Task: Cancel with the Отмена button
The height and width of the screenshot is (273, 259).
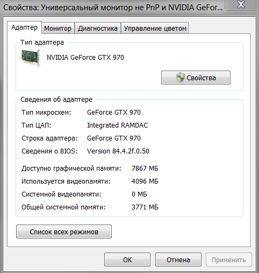Action: pos(178,260)
